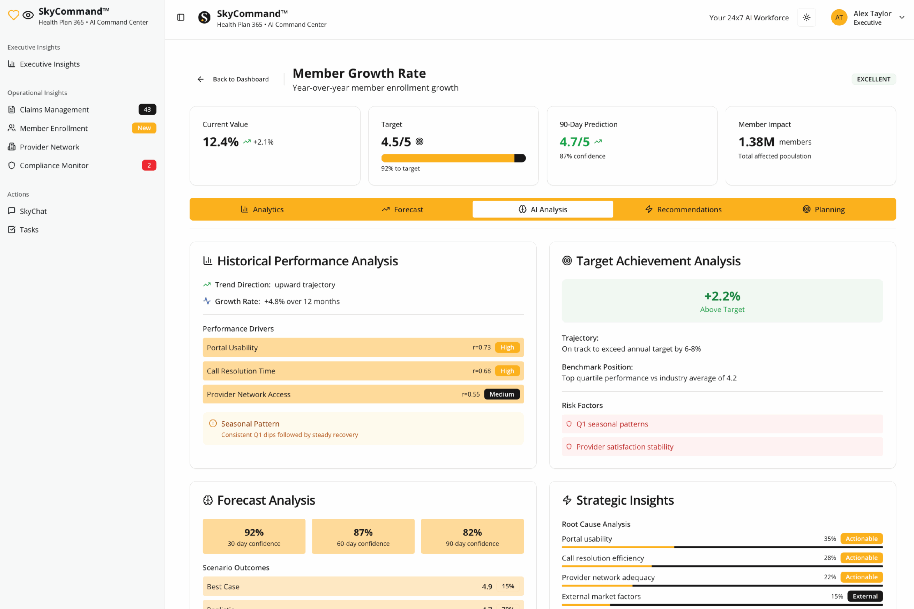This screenshot has width=914, height=609.
Task: Open Executive Insights in the sidebar
Action: point(49,64)
